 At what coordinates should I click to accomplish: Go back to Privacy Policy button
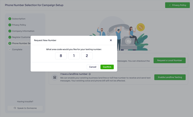coord(177,5)
